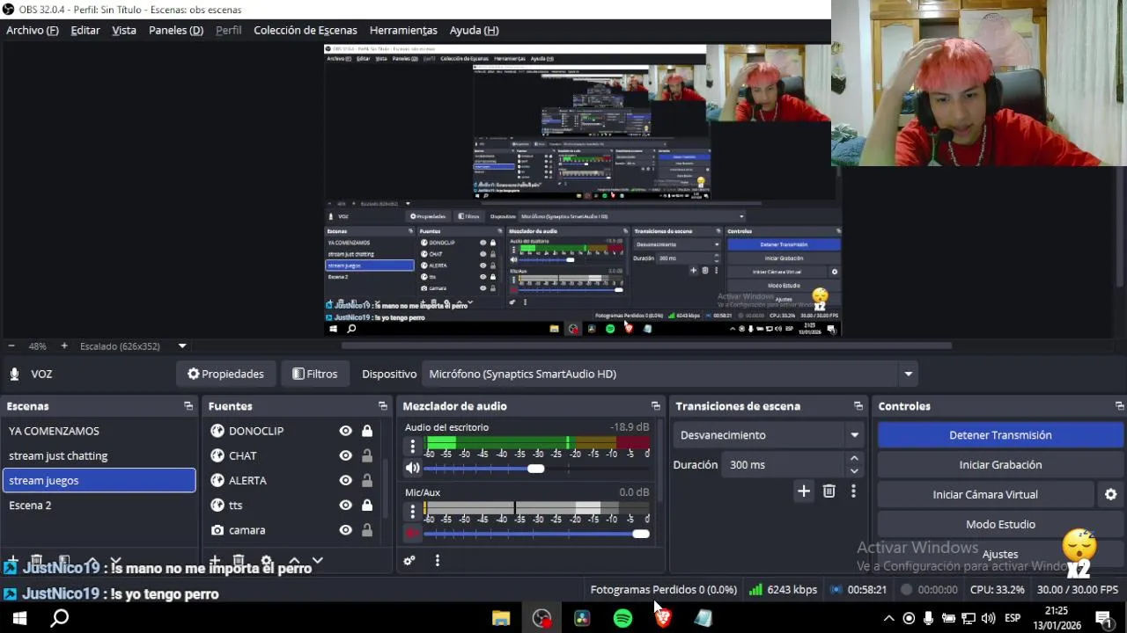The width and height of the screenshot is (1127, 633).
Task: Toggle tts source visibility eye
Action: pos(345,506)
